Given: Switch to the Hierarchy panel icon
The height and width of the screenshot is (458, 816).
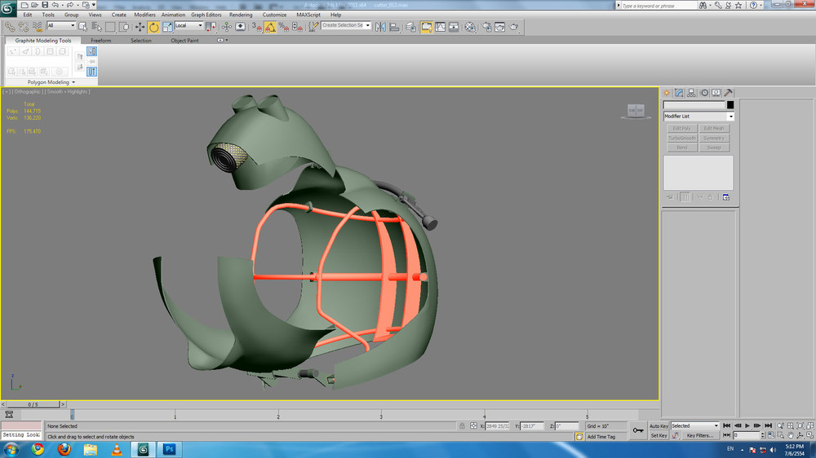Looking at the screenshot, I should (691, 93).
